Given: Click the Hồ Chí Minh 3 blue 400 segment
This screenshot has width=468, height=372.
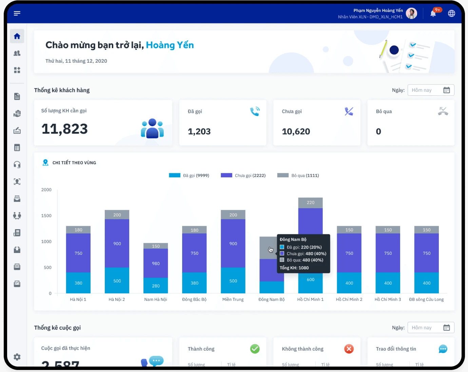Looking at the screenshot, I should point(388,283).
